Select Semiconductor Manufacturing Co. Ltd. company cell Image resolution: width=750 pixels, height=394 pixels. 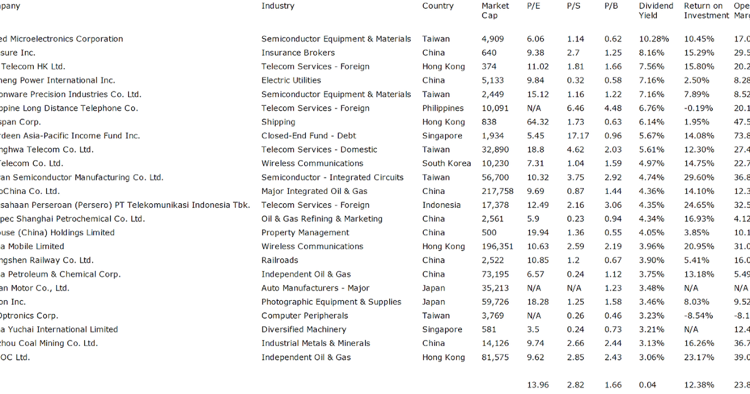click(x=82, y=177)
